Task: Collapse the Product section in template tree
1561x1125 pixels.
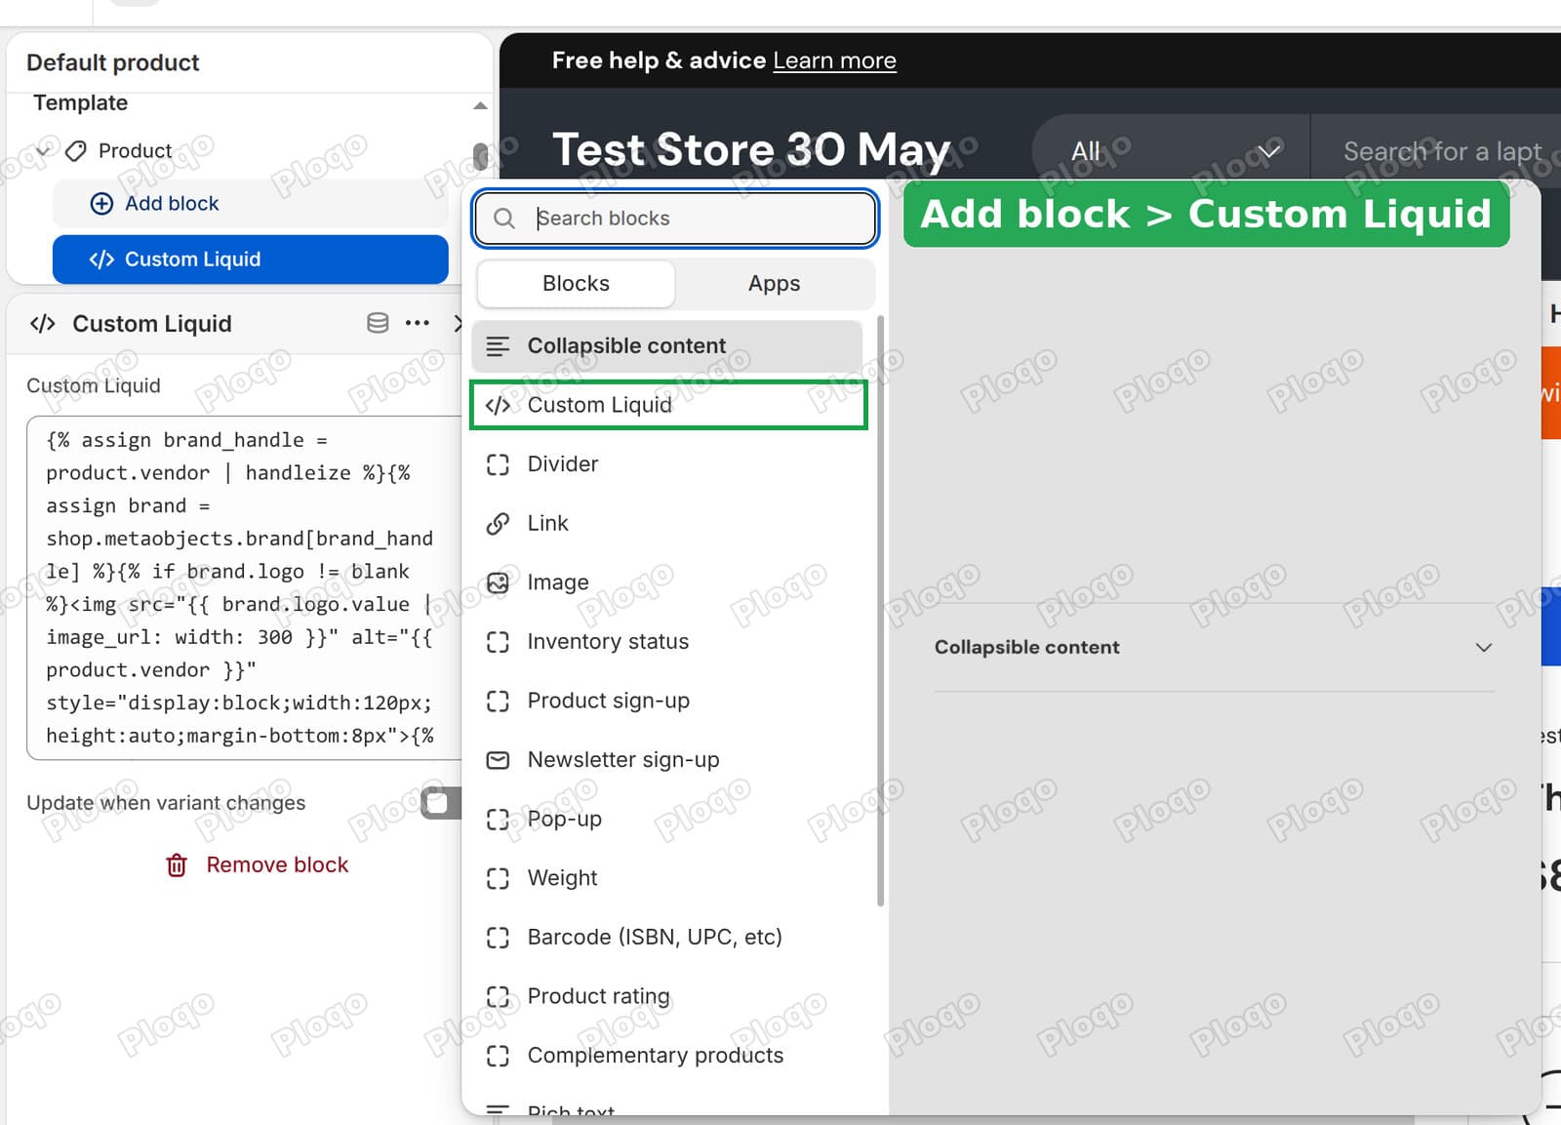Action: point(42,150)
